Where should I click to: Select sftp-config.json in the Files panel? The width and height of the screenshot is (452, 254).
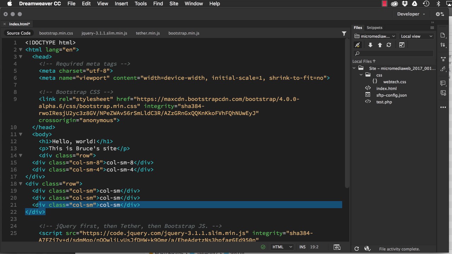[x=392, y=95]
